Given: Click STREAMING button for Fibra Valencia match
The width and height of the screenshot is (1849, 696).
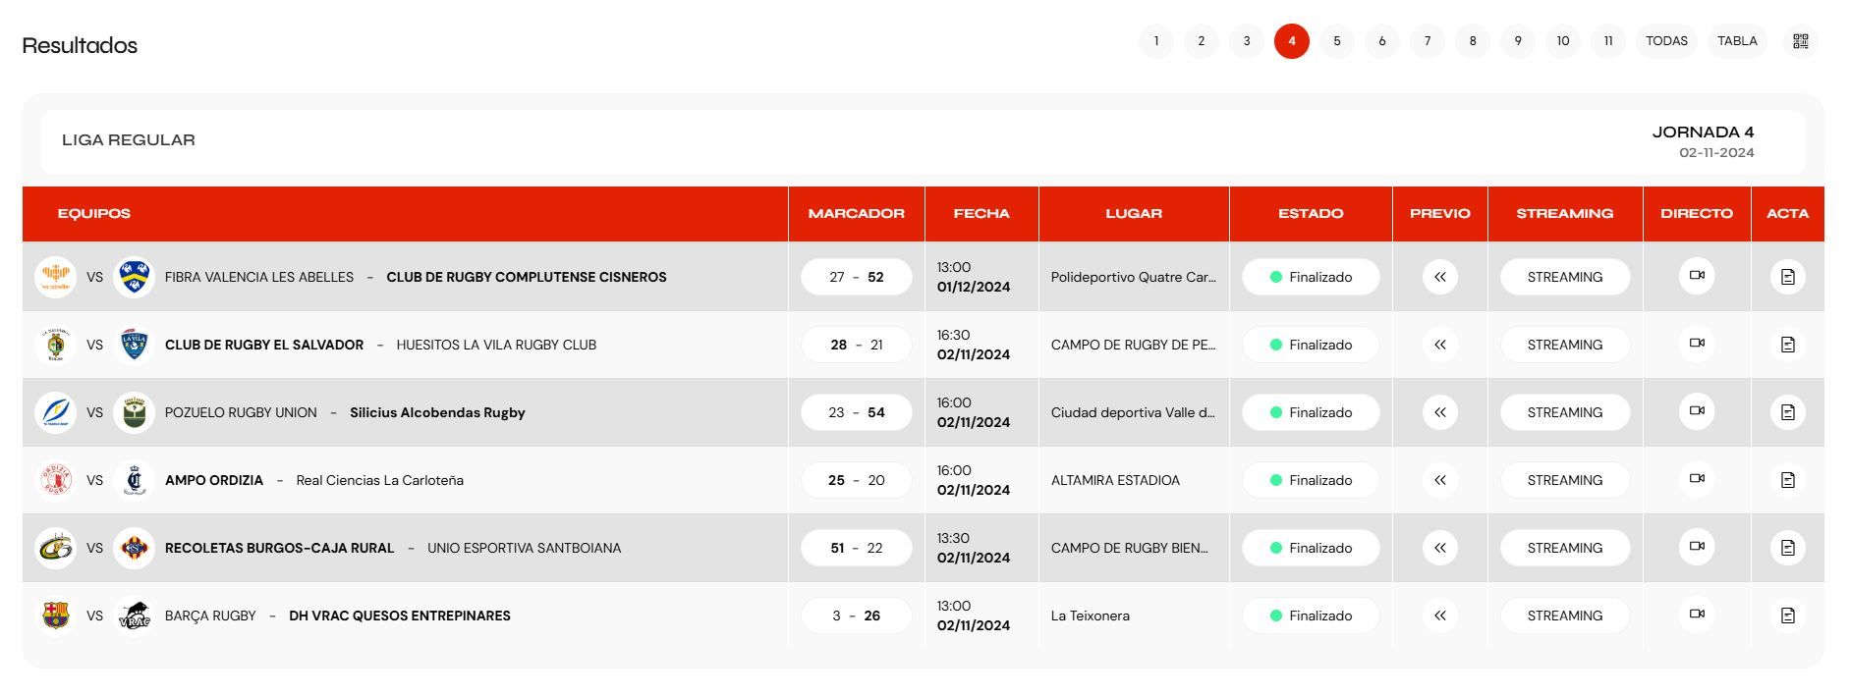Looking at the screenshot, I should tap(1565, 277).
